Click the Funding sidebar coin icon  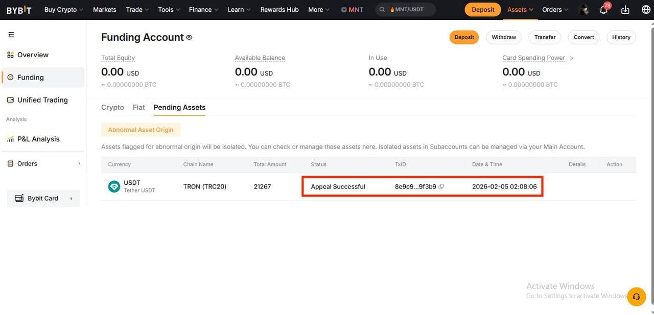click(10, 78)
